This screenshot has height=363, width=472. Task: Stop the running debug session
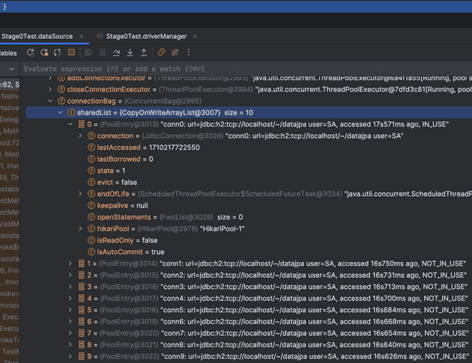[71, 52]
